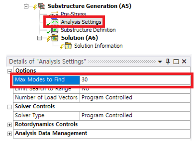Open the Details panel title dropdown arrow
The height and width of the screenshot is (142, 196).
(160, 62)
